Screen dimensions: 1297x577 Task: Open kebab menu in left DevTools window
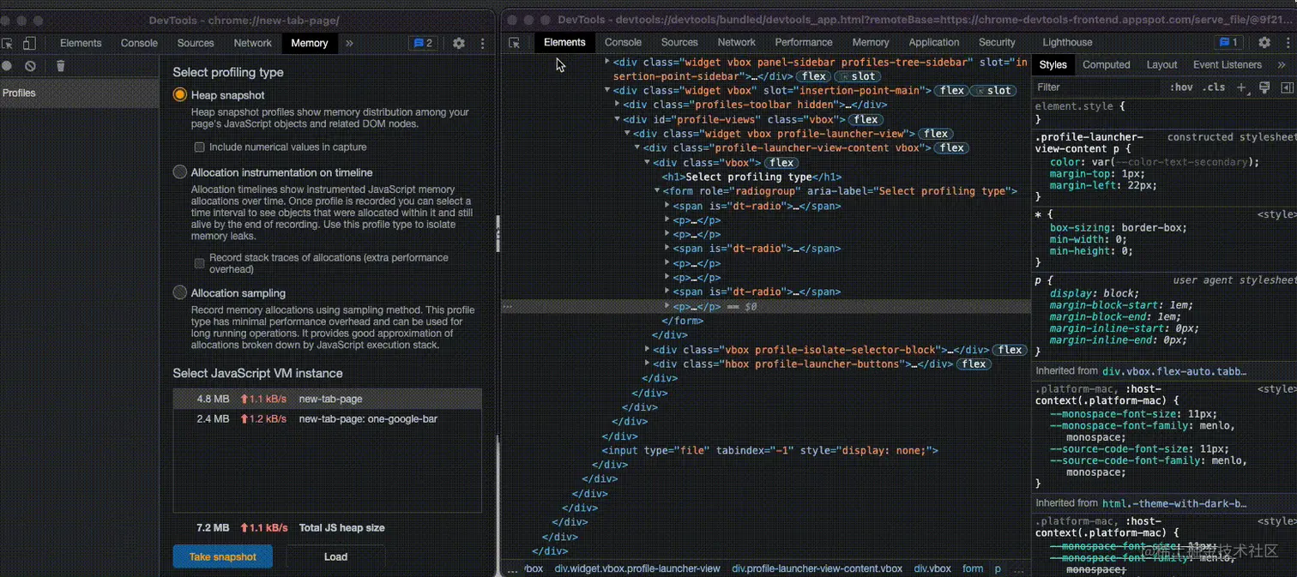(x=483, y=43)
